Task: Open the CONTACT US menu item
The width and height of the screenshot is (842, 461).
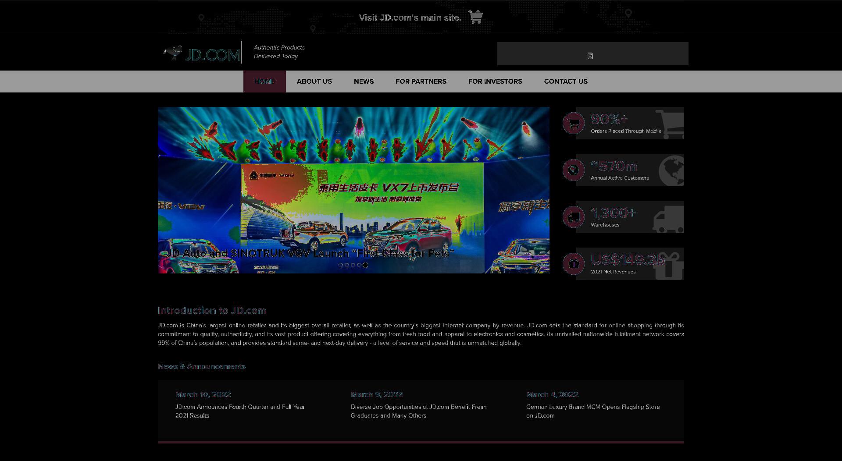Action: 566,82
